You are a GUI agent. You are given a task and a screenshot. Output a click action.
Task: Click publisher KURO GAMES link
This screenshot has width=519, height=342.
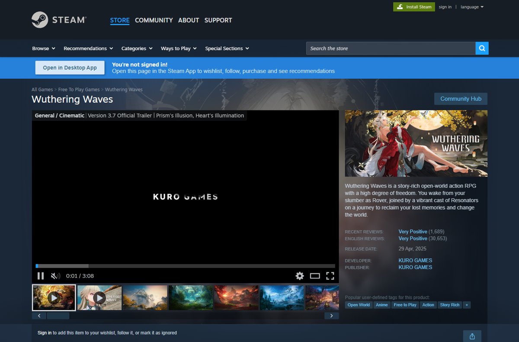[x=415, y=267]
